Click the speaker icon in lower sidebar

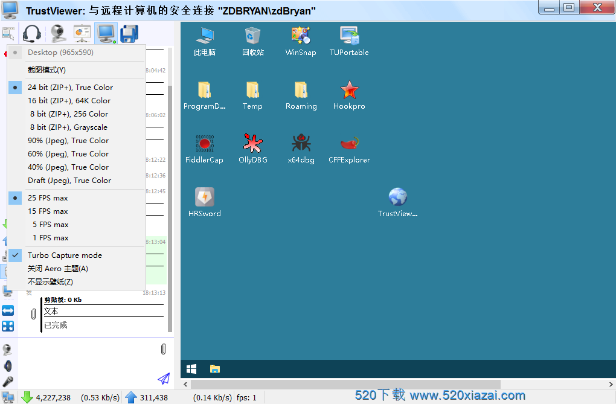(8, 366)
